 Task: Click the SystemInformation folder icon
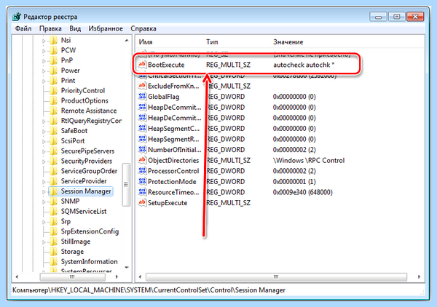pos(53,262)
